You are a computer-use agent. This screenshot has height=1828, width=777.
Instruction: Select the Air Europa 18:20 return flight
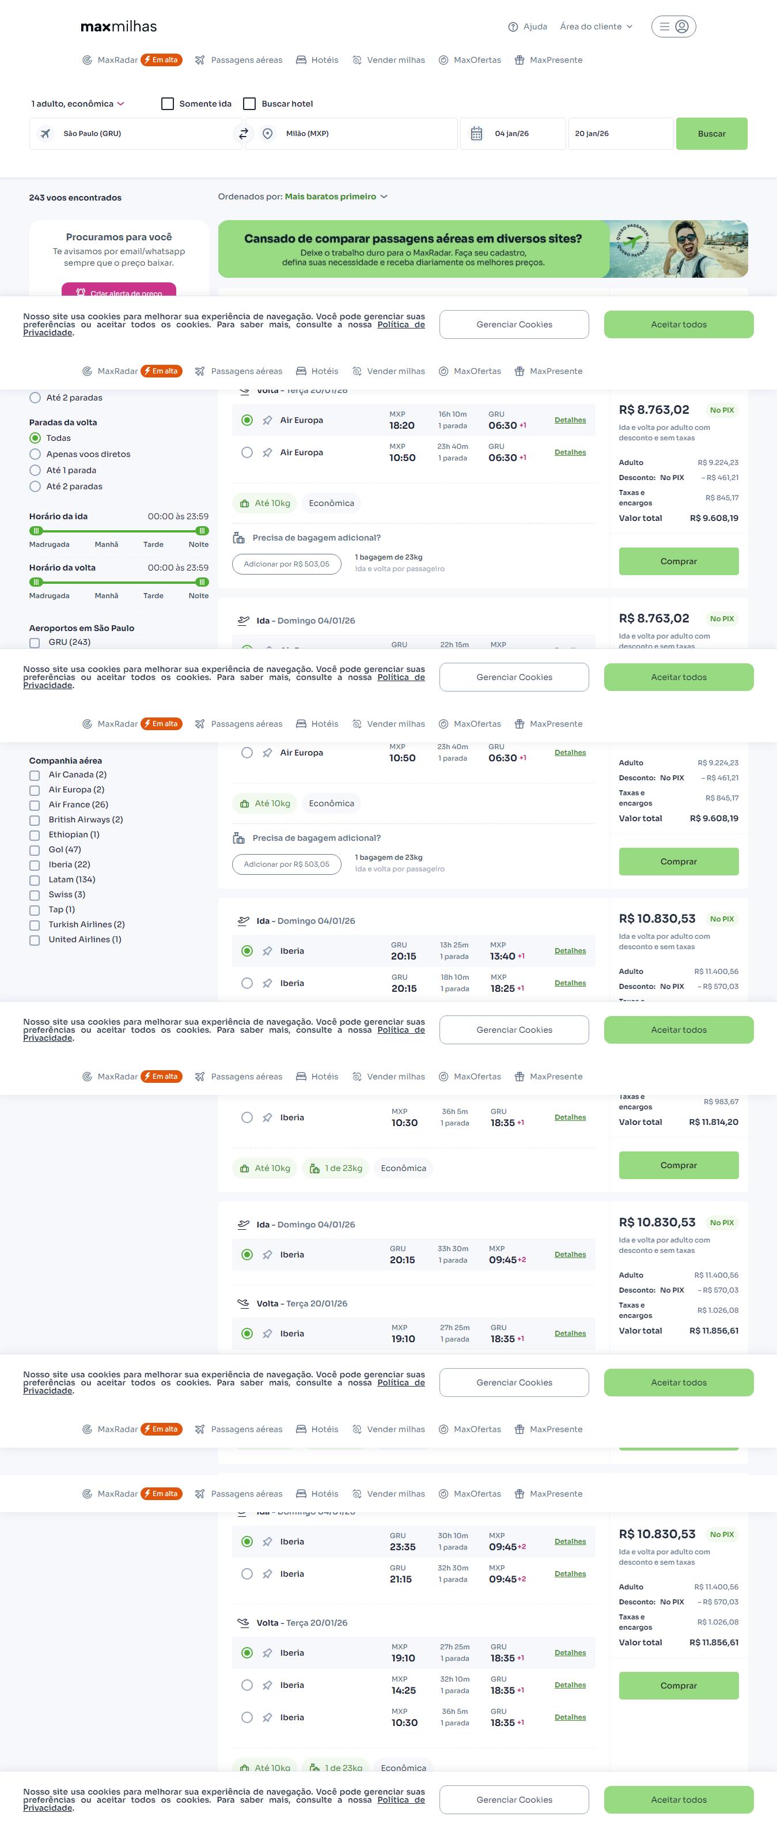(x=247, y=420)
